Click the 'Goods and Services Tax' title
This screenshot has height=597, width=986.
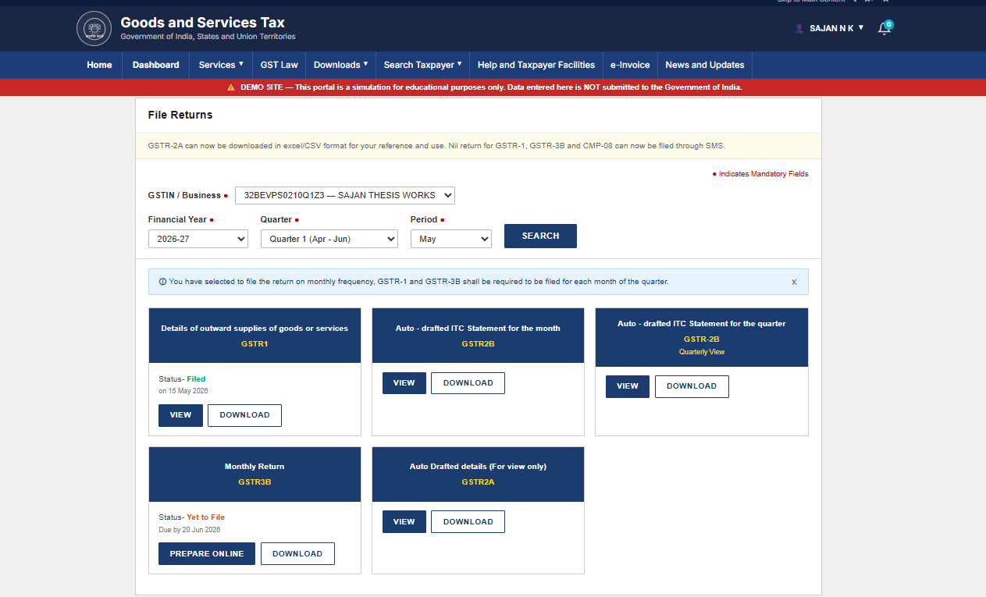(x=202, y=23)
